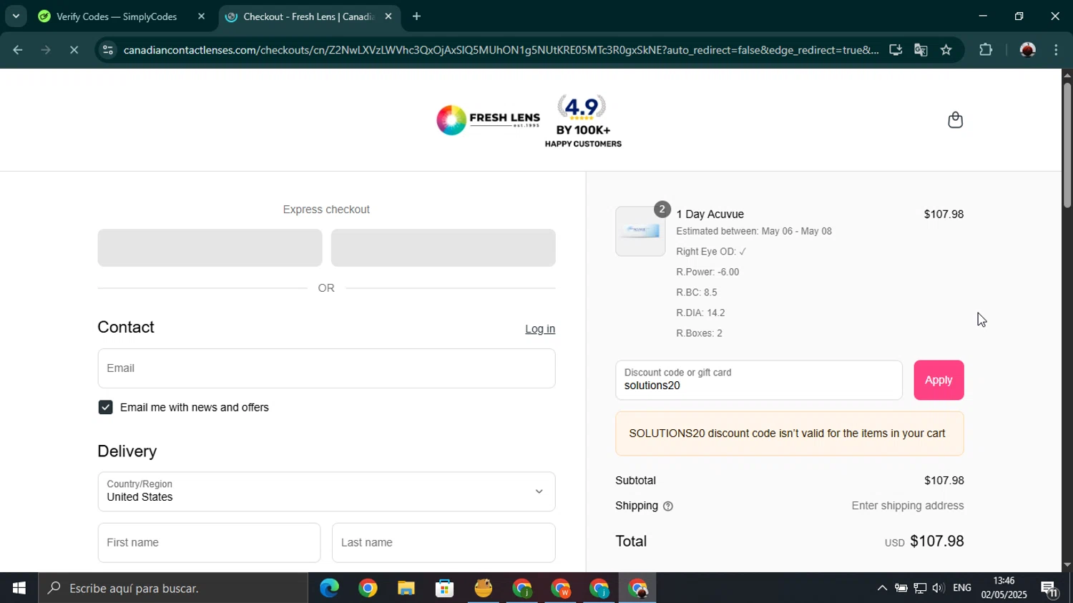Open the network icon in tray

click(x=920, y=588)
